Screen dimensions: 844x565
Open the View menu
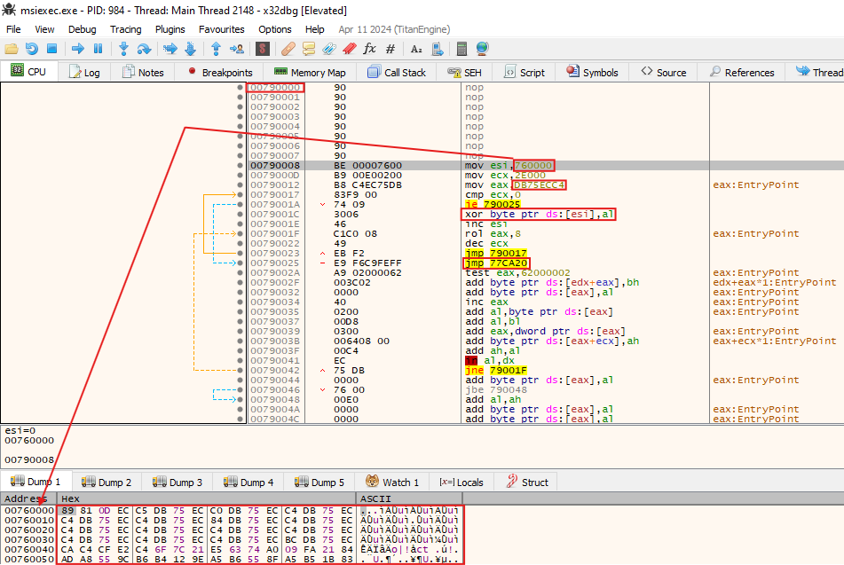point(44,29)
